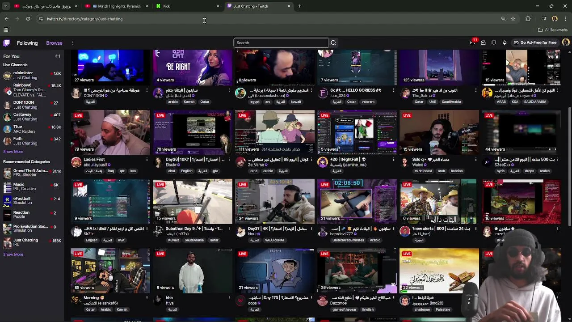Click the VALORANT tag under Nour stream
The width and height of the screenshot is (572, 322).
(x=274, y=240)
